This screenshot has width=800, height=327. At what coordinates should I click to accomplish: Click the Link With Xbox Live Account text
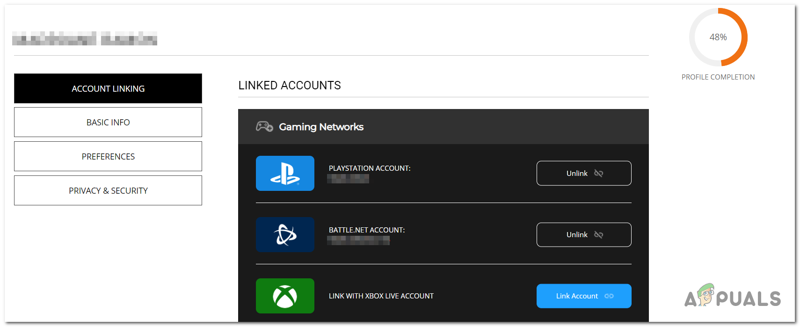(381, 296)
